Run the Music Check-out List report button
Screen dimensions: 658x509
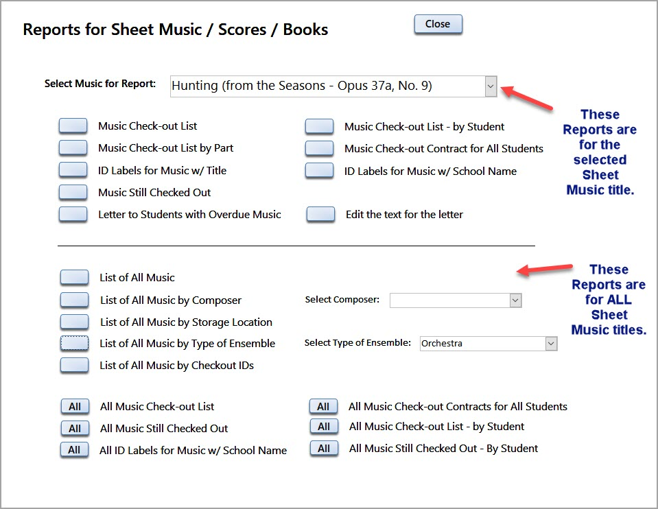point(73,126)
